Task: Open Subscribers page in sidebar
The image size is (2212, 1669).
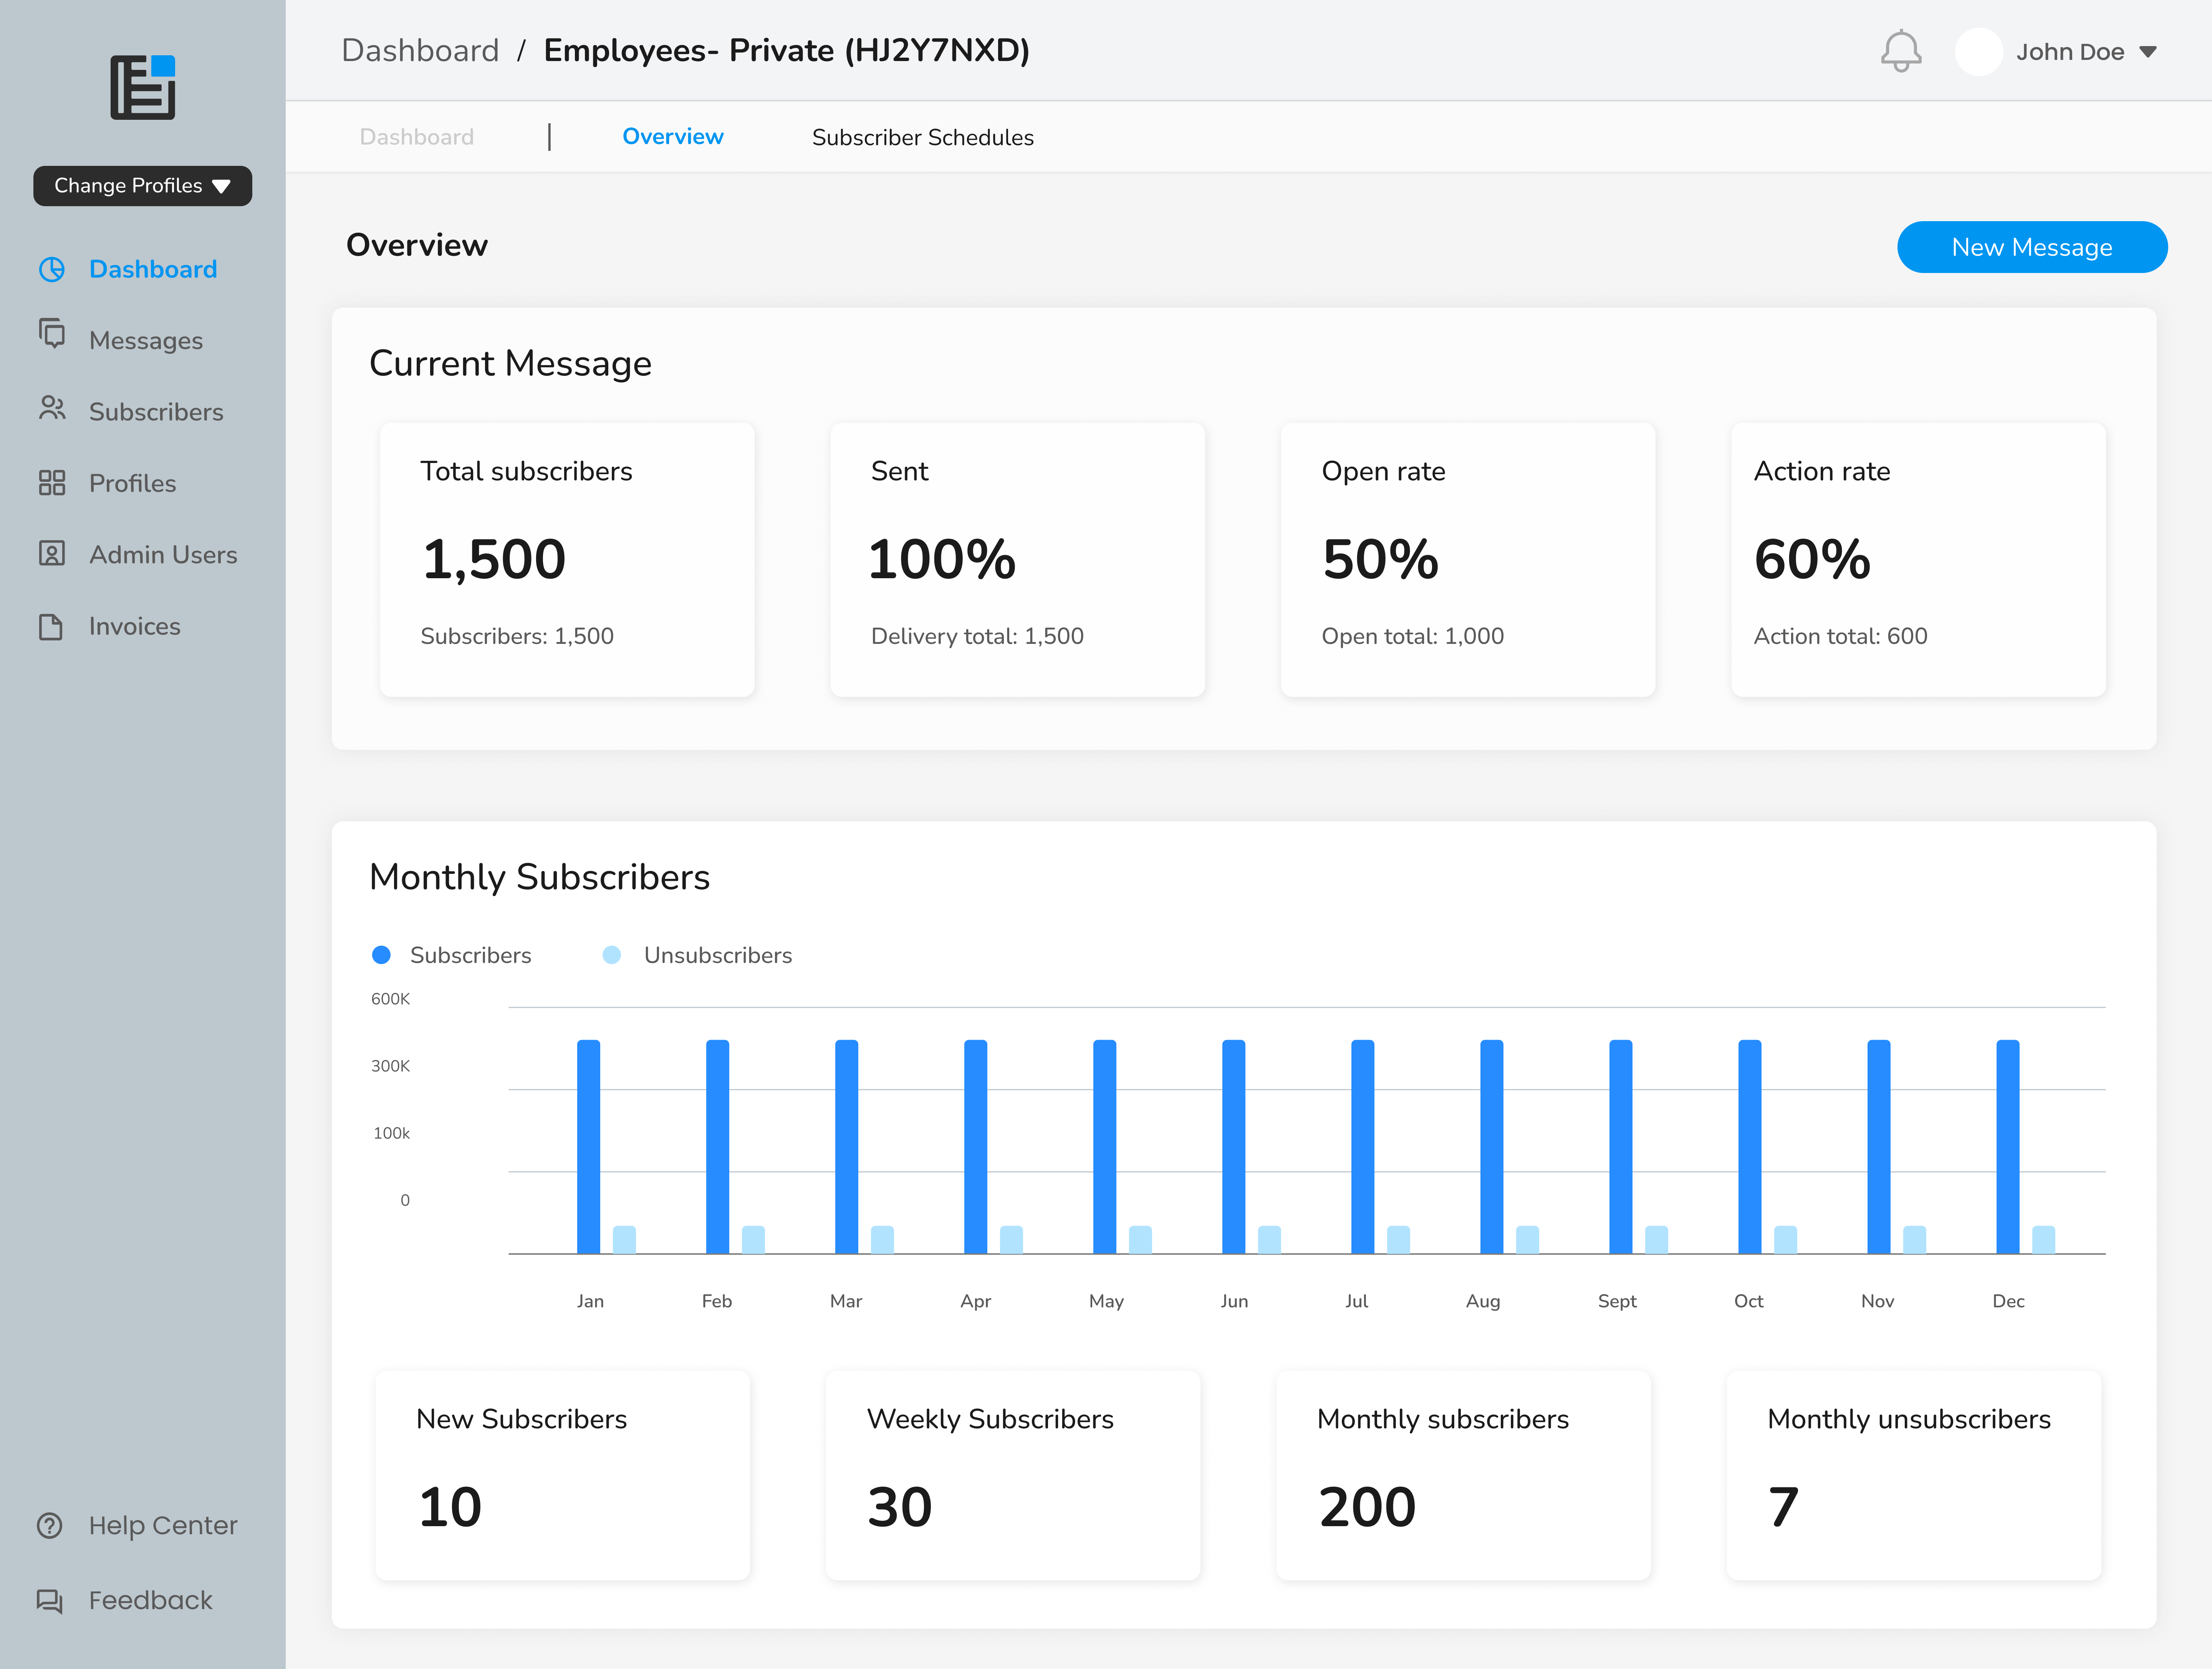Action: (x=156, y=412)
